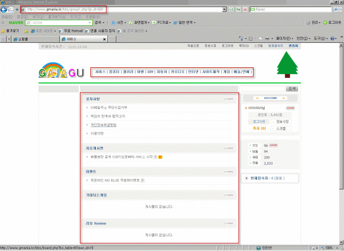Open the 페이지(P) command bar menu
This screenshot has height=251, width=344.
coord(285,39)
